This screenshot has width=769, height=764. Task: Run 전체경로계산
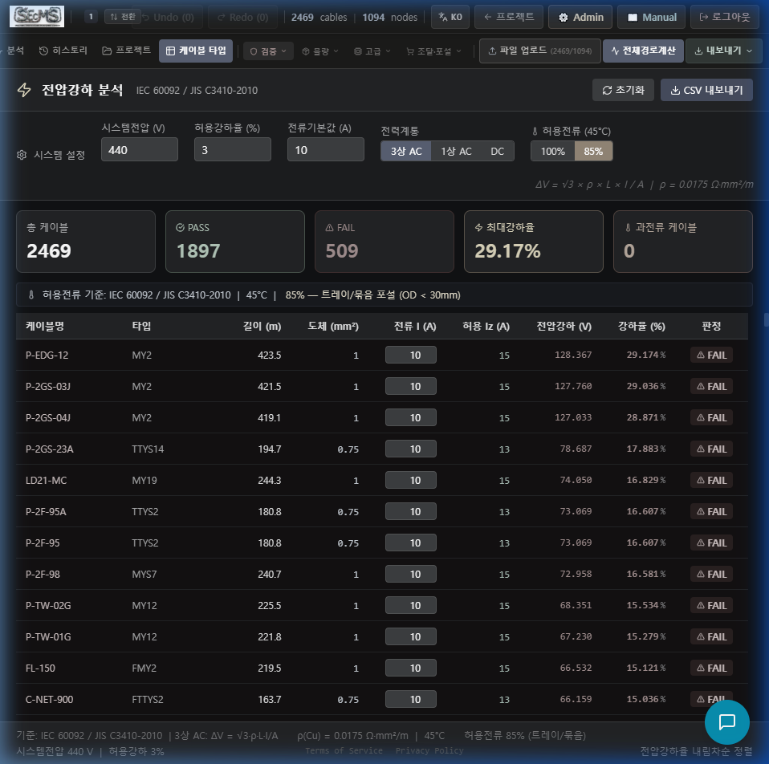tap(643, 51)
